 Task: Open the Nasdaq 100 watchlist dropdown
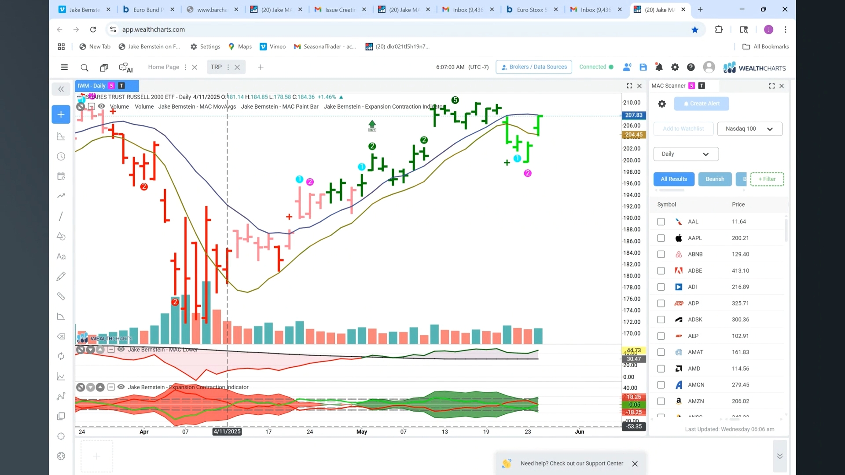749,129
